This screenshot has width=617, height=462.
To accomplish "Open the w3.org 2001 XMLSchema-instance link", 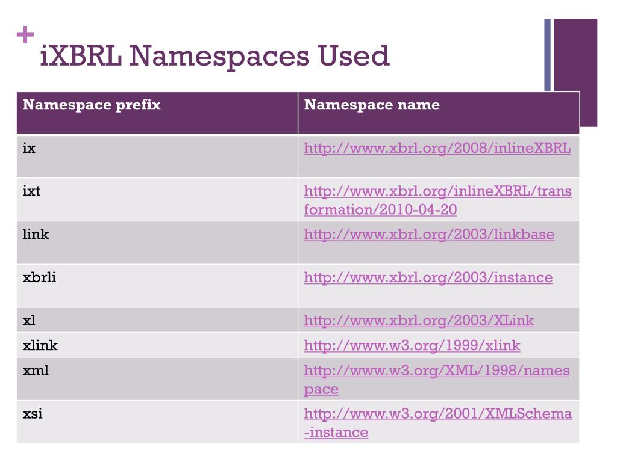I will [x=438, y=423].
